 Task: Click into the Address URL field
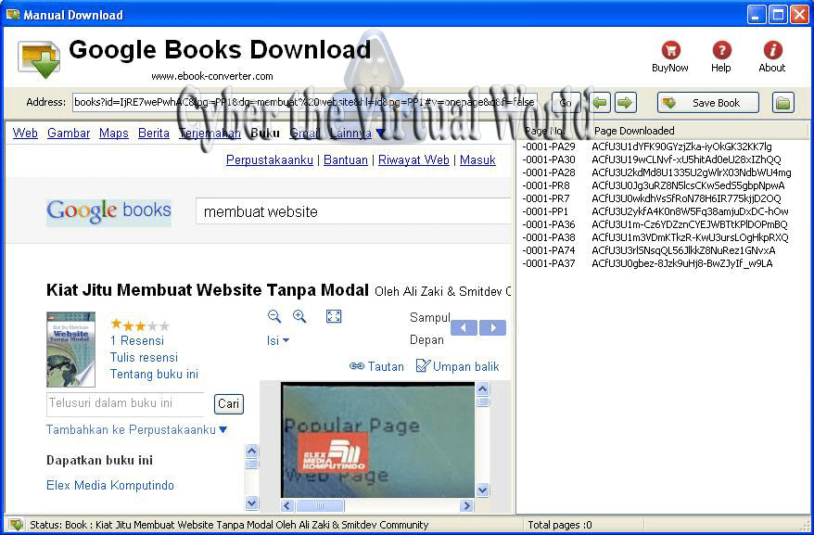[305, 102]
